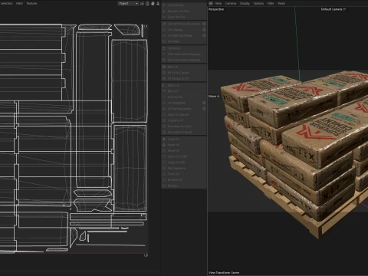Click the down-arrow icon beside Project dropdown
The width and height of the screenshot is (368, 276).
click(x=158, y=3)
